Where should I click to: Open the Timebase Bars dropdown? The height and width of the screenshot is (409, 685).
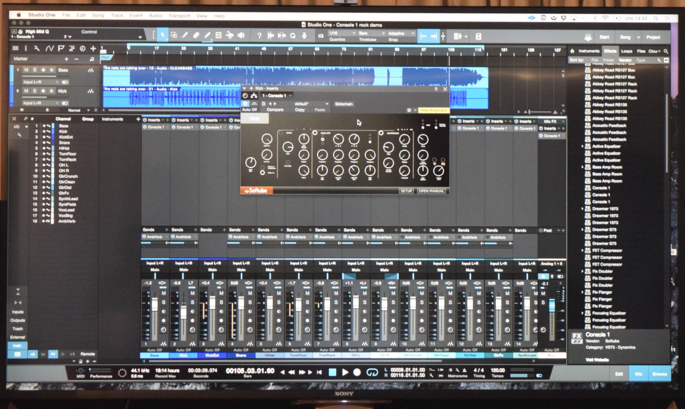tap(372, 33)
